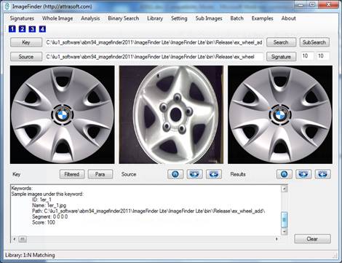Click 'Sample images under this keyword:' line
This screenshot has width=342, height=263.
click(x=47, y=194)
